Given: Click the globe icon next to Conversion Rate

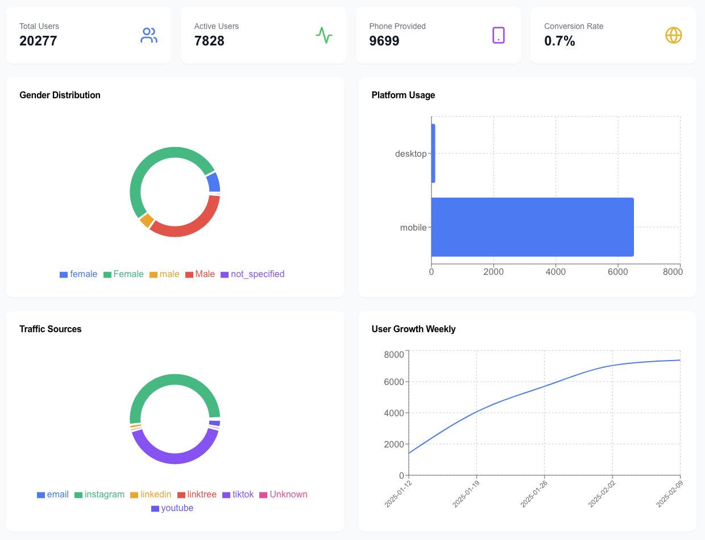Looking at the screenshot, I should [x=674, y=35].
